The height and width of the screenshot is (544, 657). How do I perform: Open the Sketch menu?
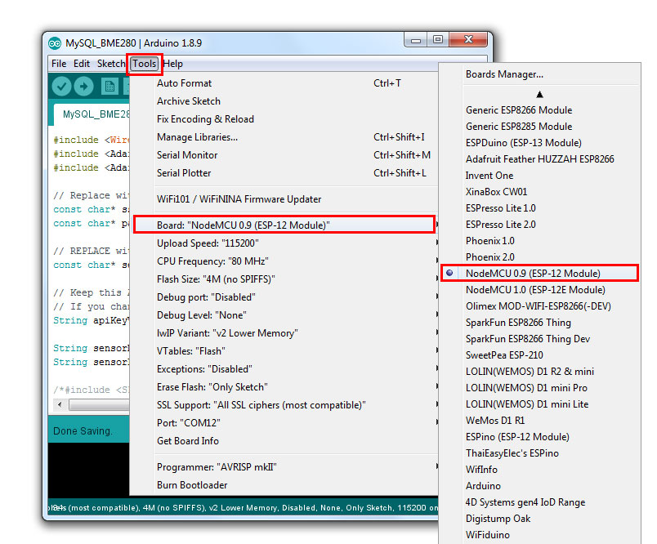coord(111,64)
